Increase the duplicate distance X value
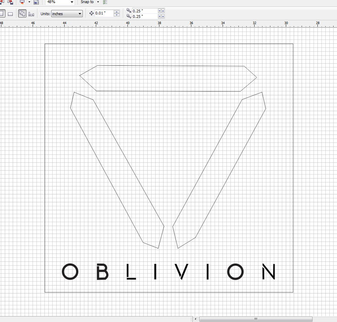The height and width of the screenshot is (322, 337). [163, 11]
